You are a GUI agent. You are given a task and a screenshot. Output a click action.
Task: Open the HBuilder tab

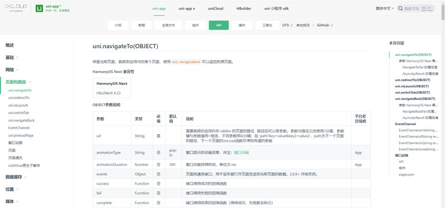[244, 8]
